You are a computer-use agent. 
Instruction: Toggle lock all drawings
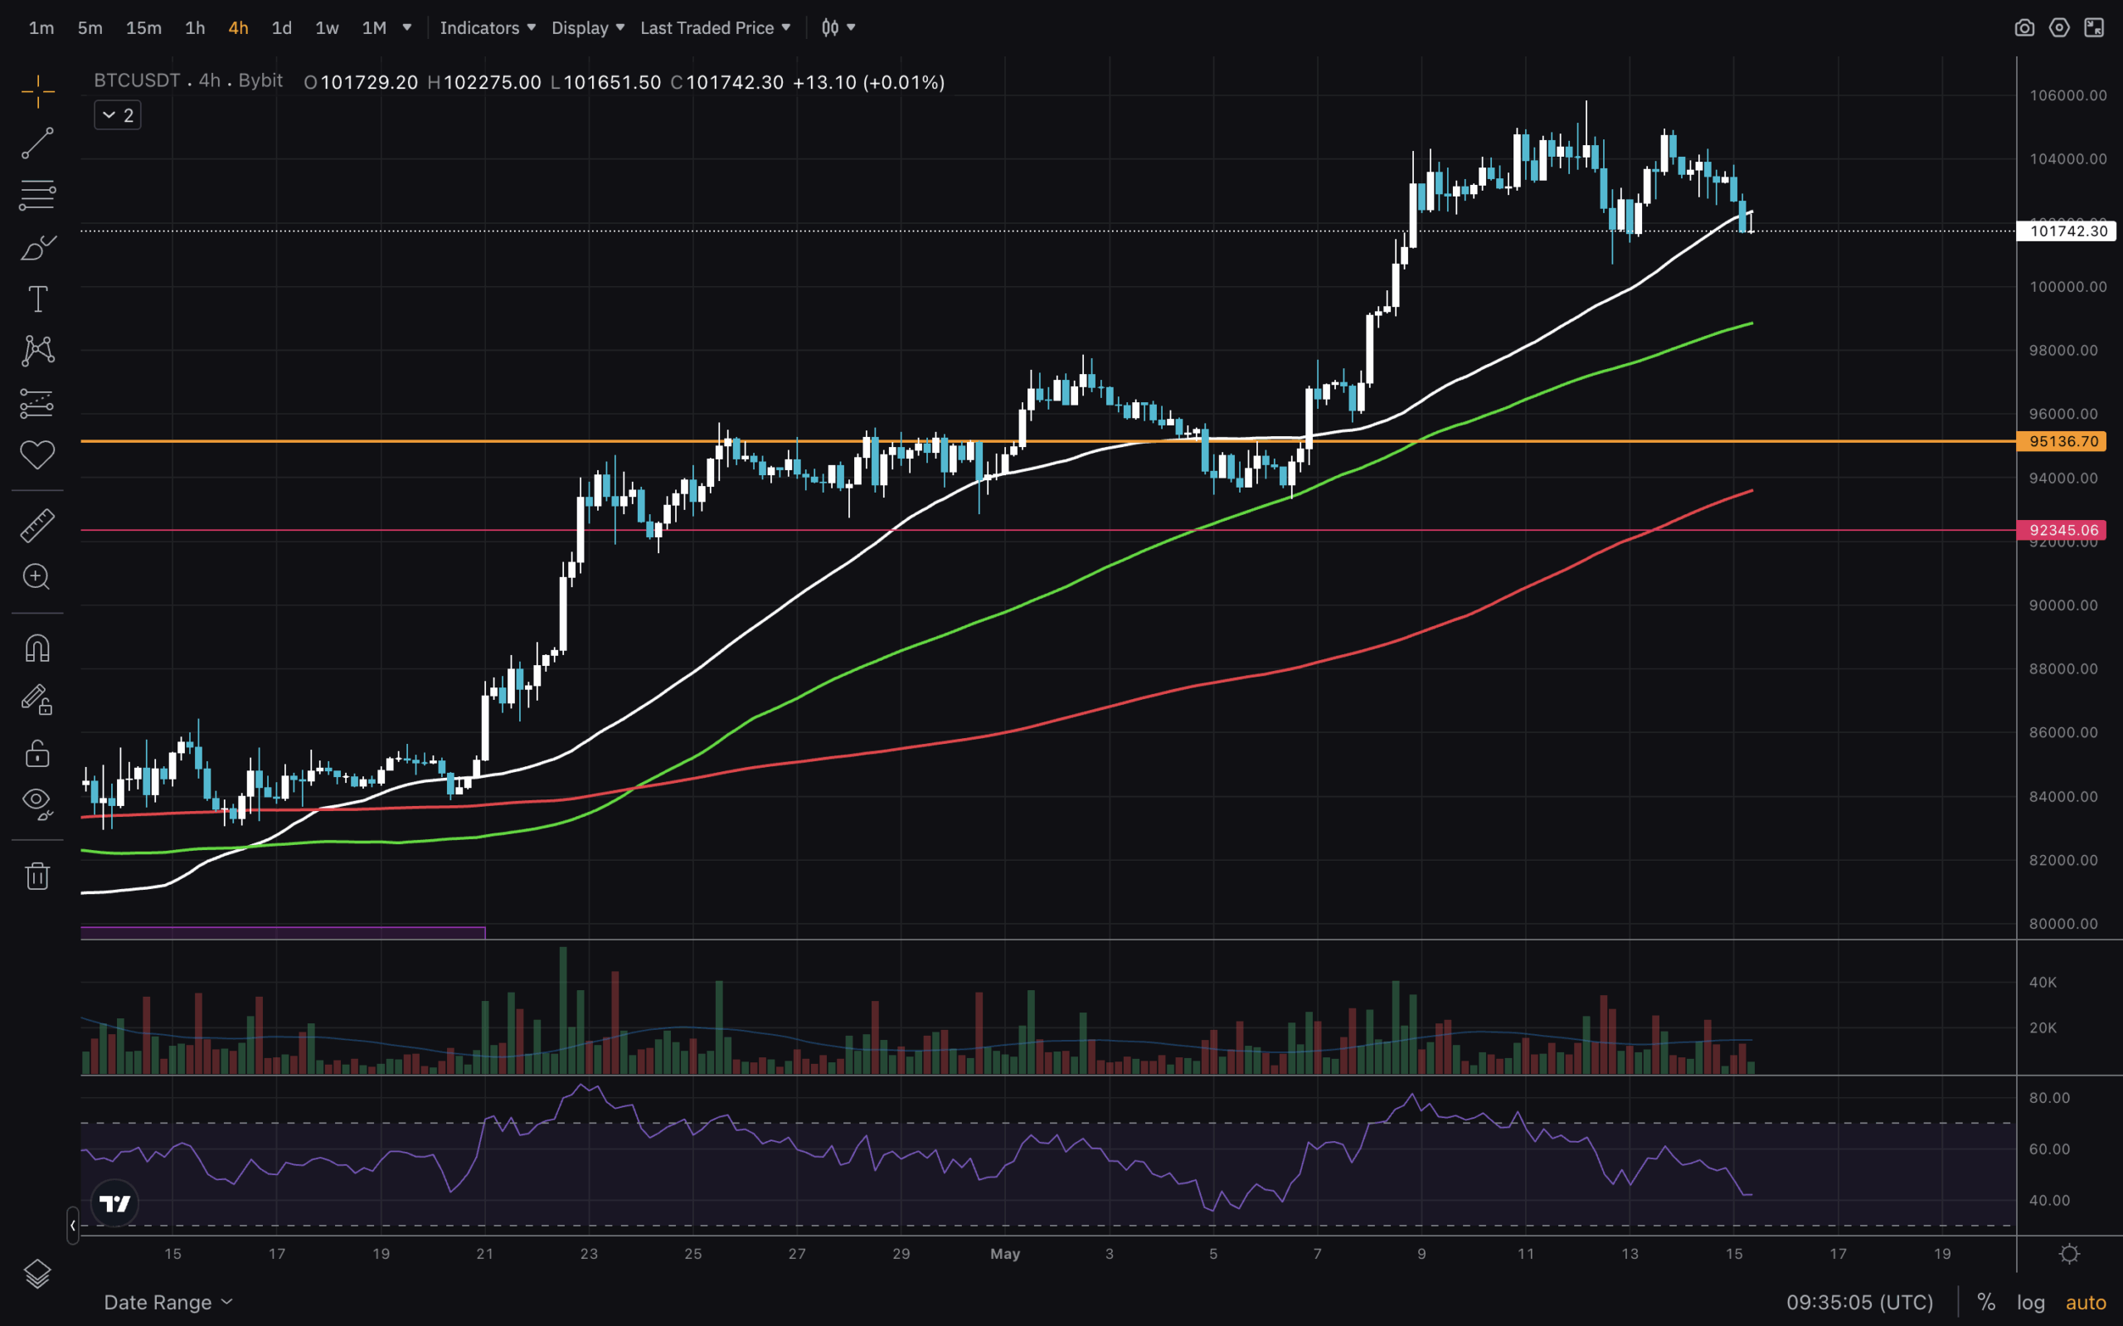click(x=37, y=753)
